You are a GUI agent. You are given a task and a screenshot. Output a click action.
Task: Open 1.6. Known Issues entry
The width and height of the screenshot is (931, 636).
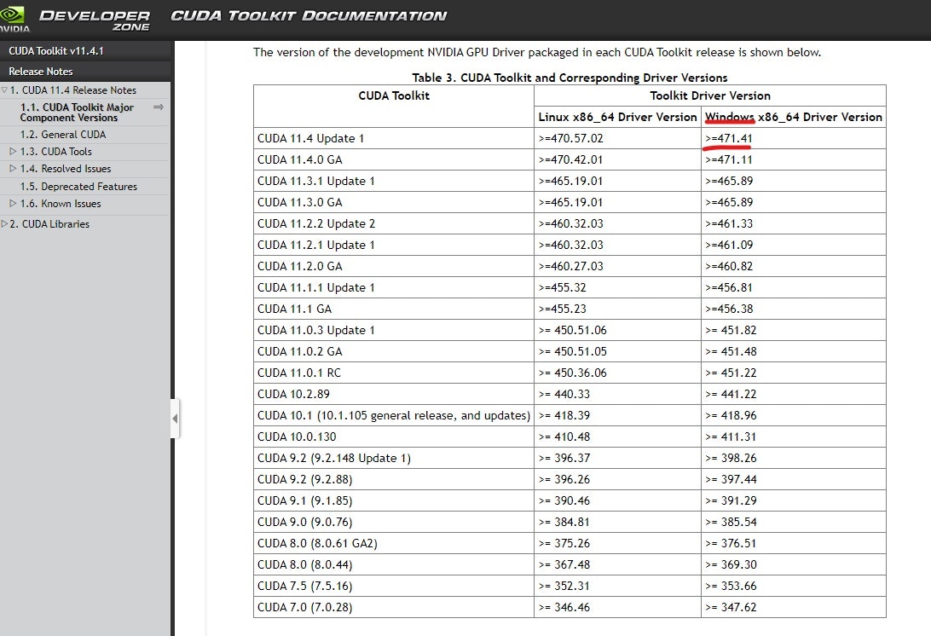click(61, 204)
